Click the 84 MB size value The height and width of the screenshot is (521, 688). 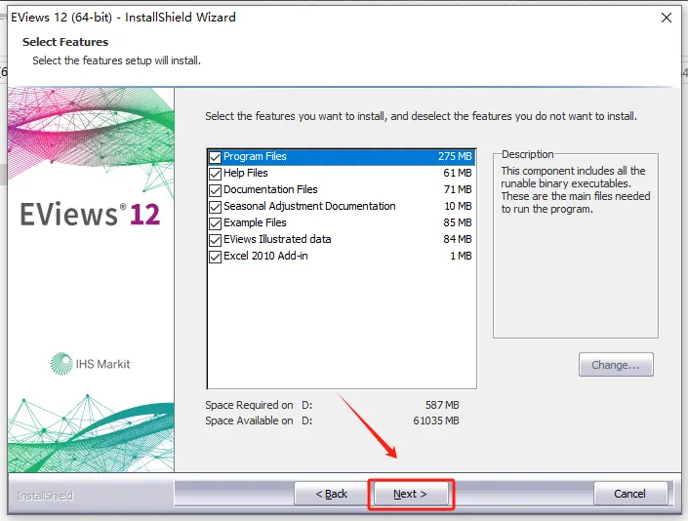point(458,239)
